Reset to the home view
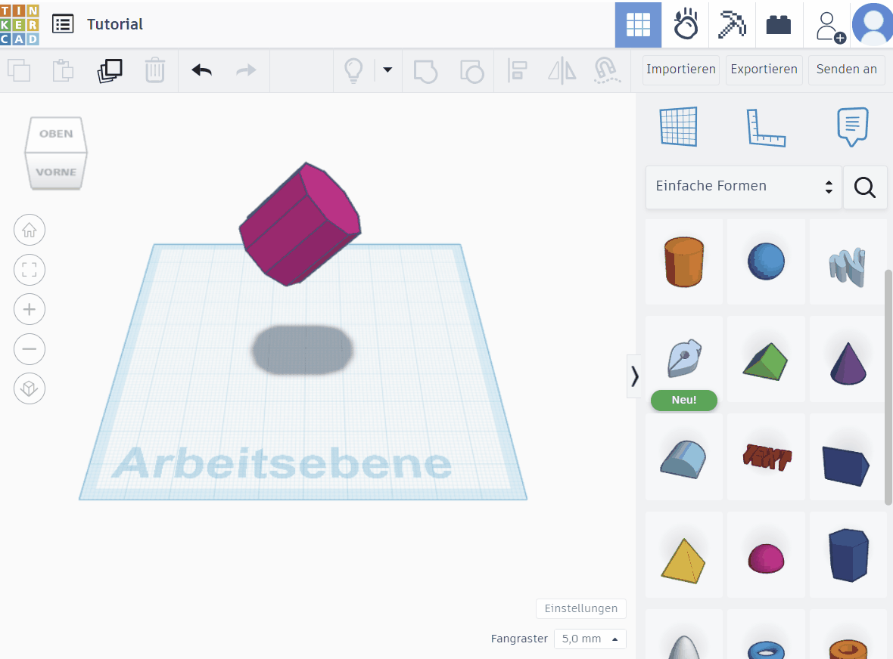The image size is (893, 659). 30,230
